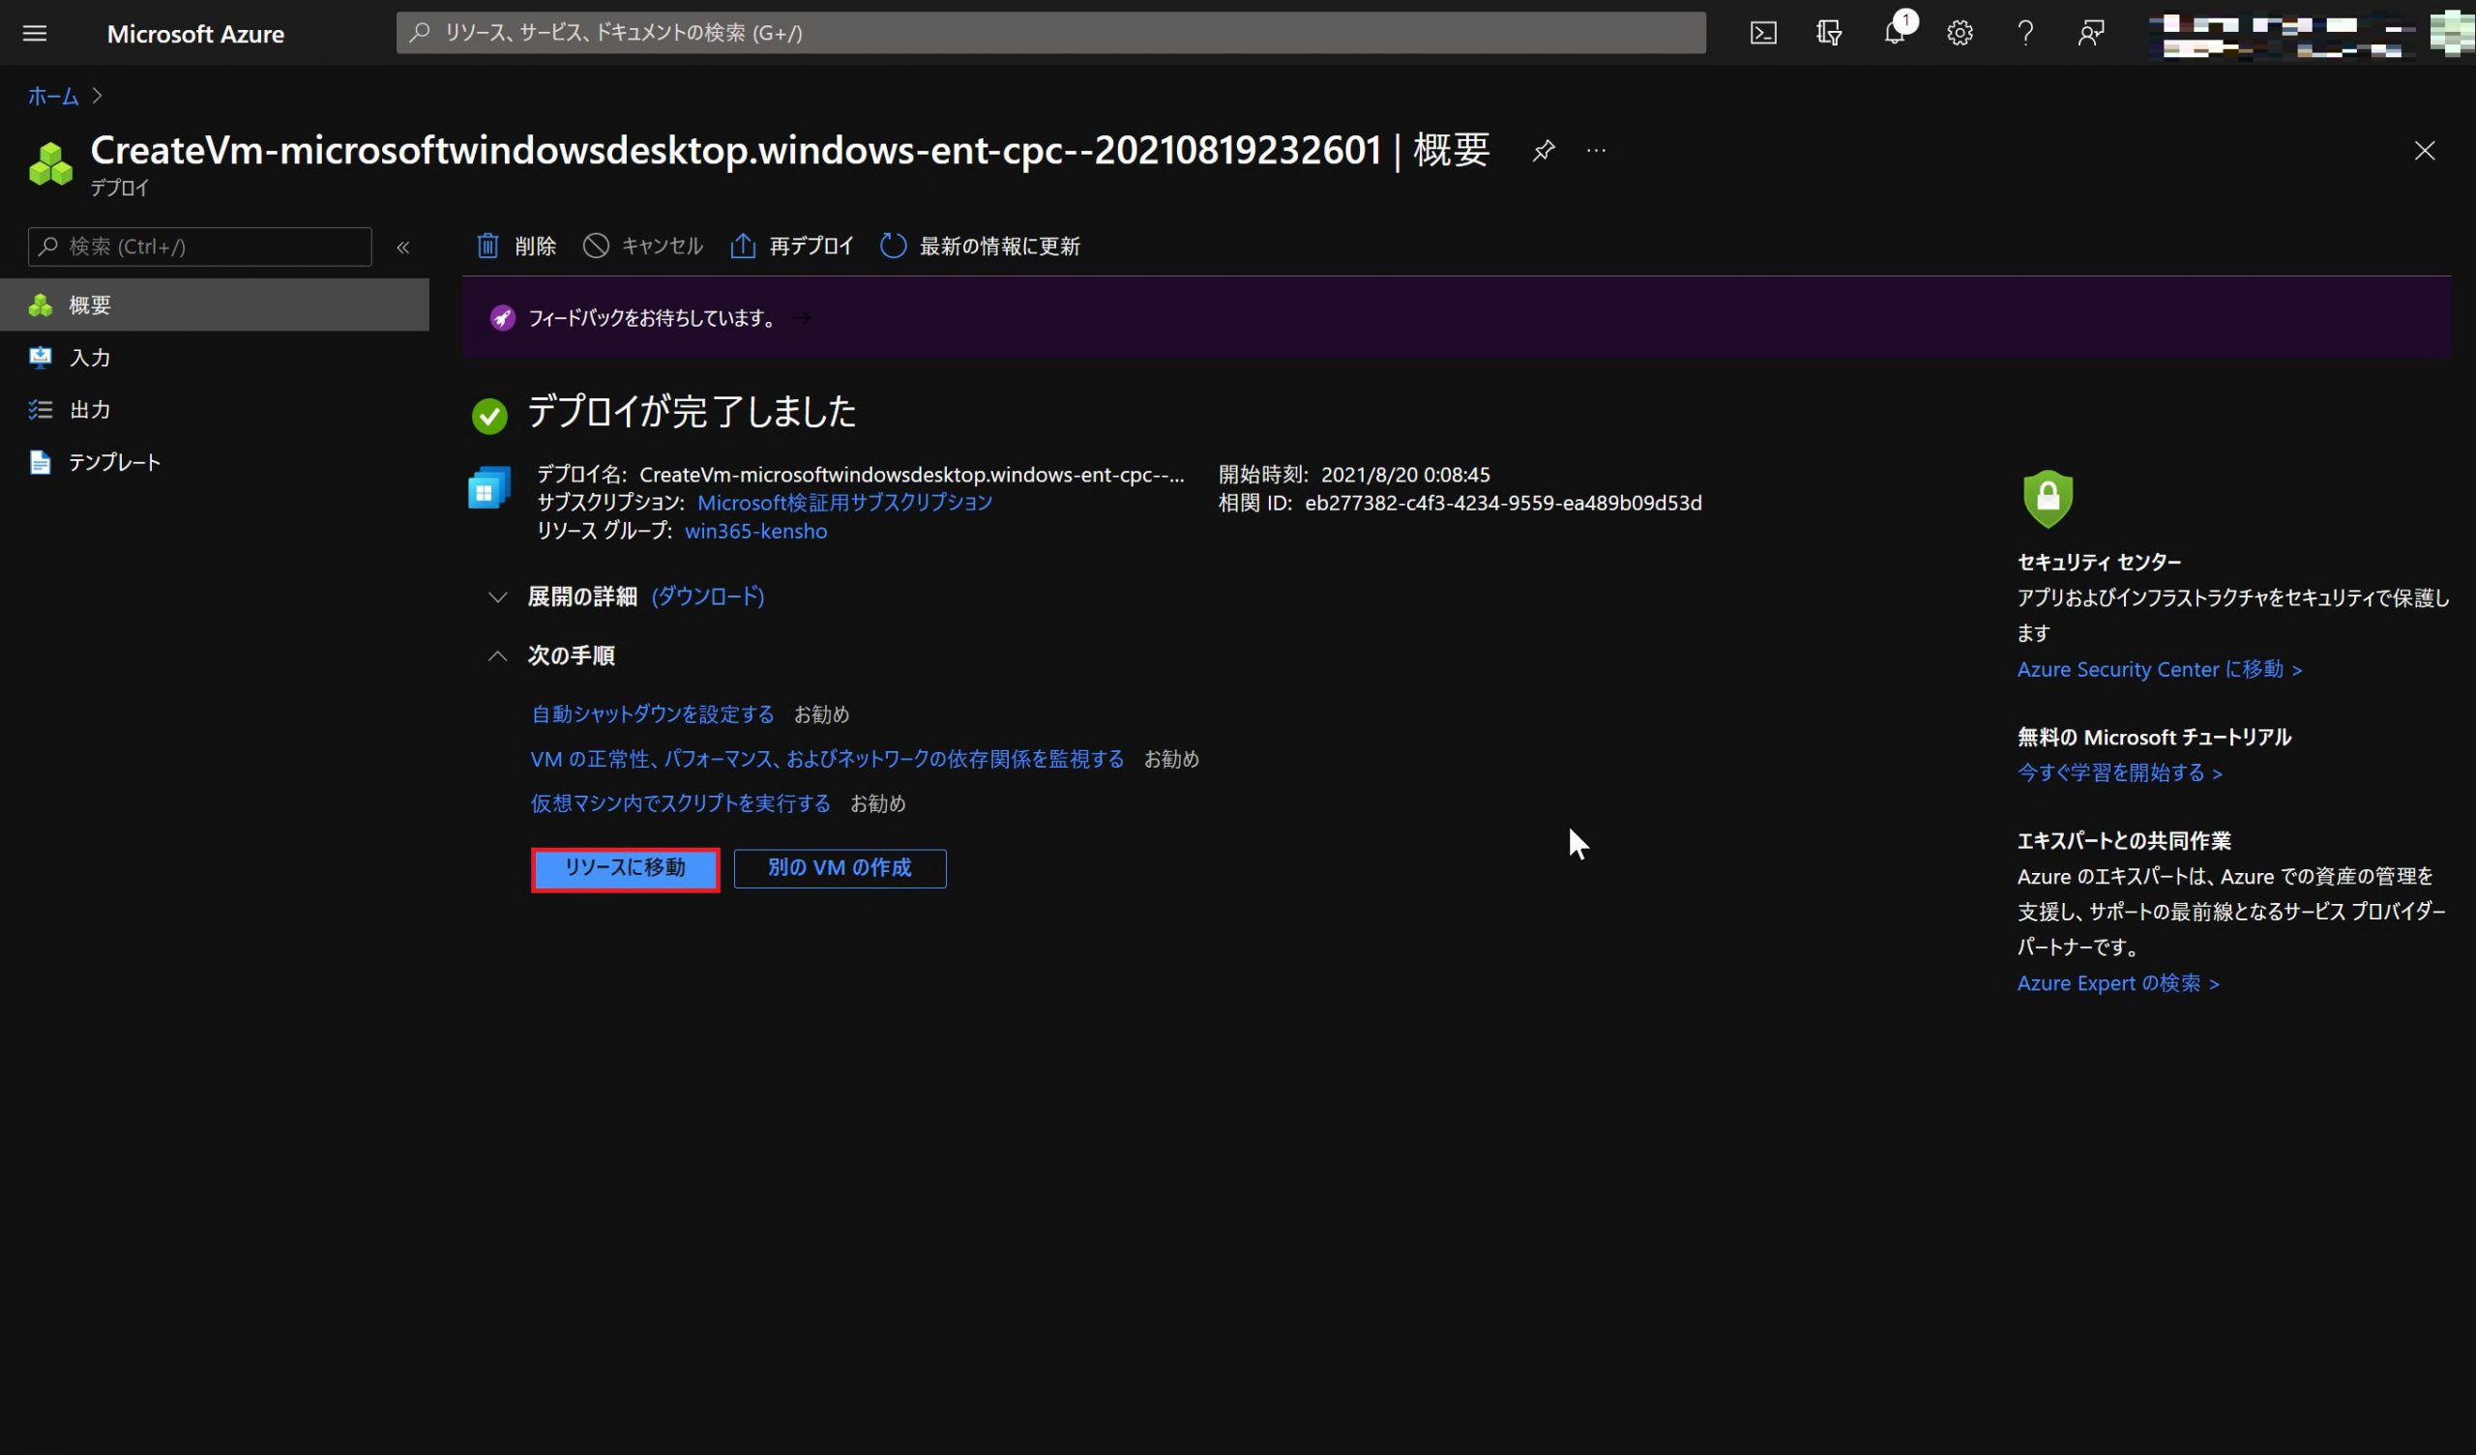This screenshot has width=2476, height=1455.
Task: Click the feedback person icon
Action: tap(2091, 34)
